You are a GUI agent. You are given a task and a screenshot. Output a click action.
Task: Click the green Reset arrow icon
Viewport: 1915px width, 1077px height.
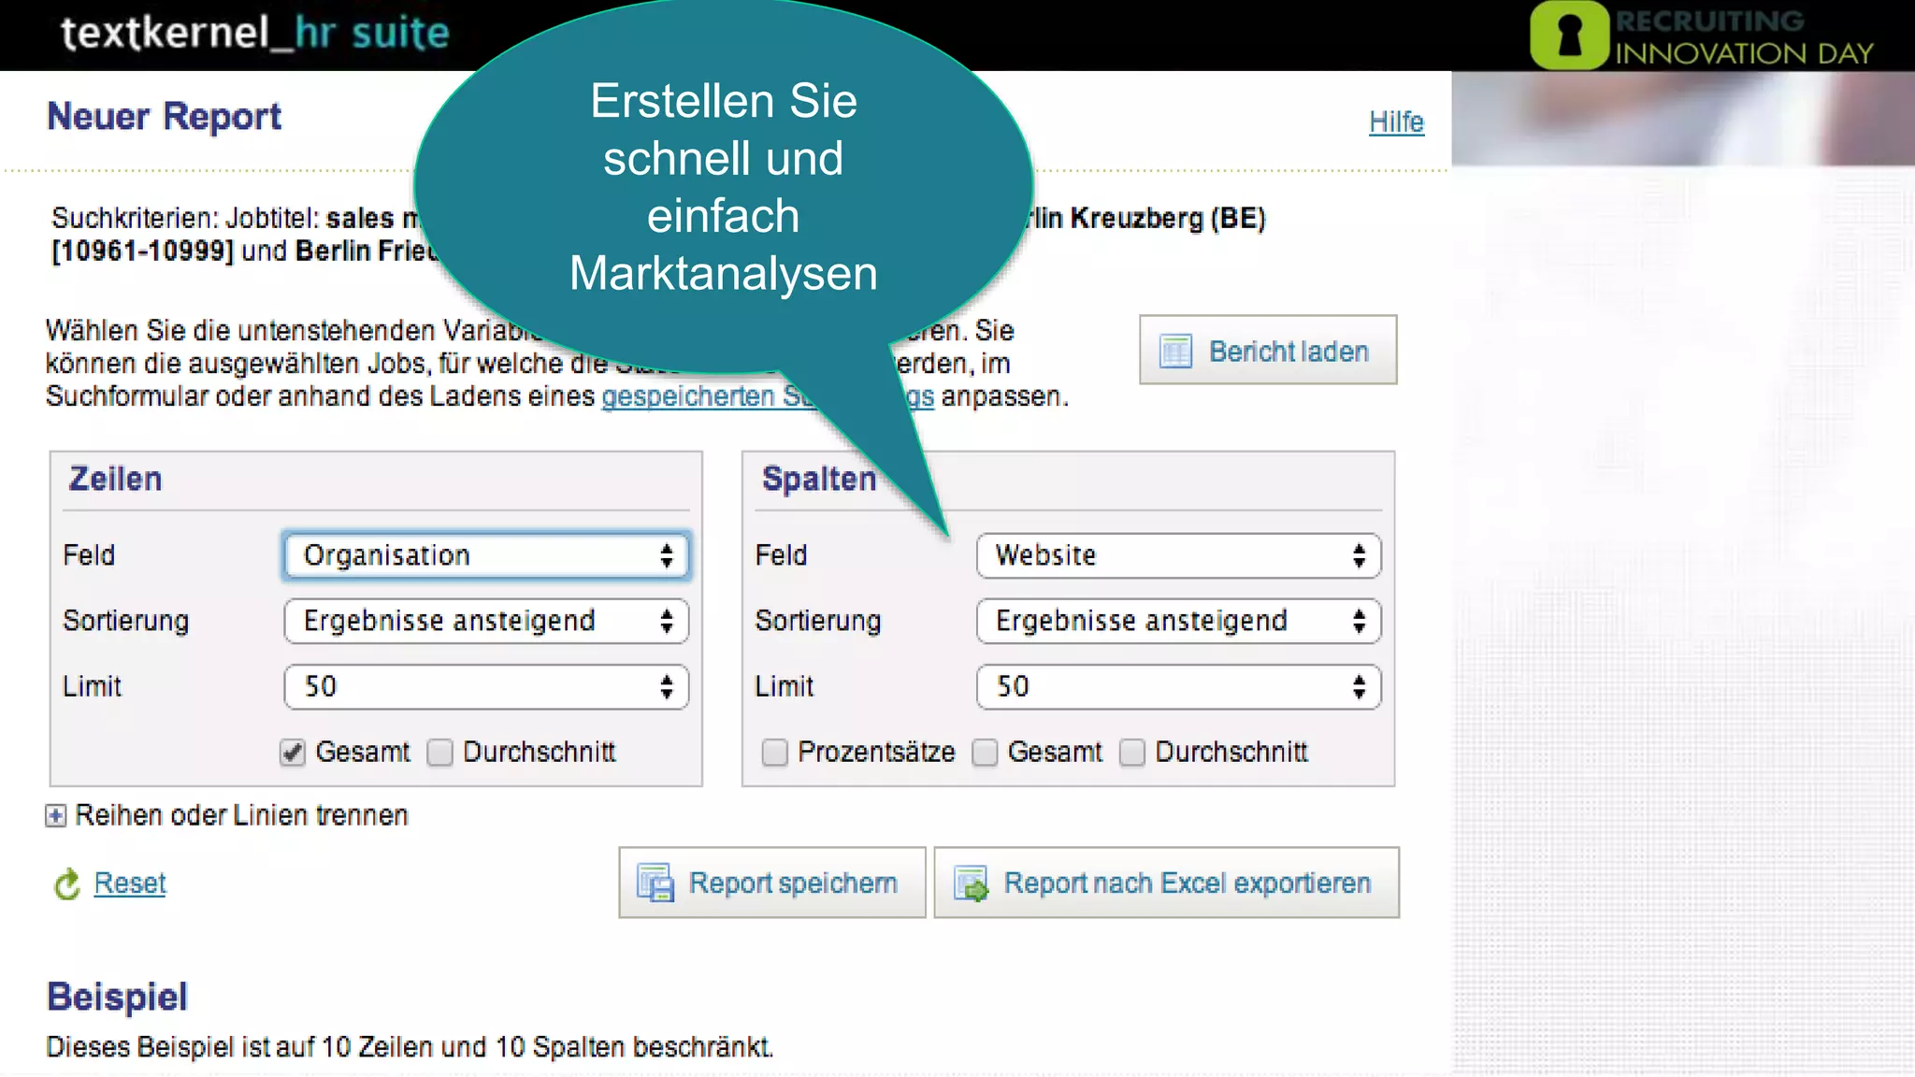(67, 883)
